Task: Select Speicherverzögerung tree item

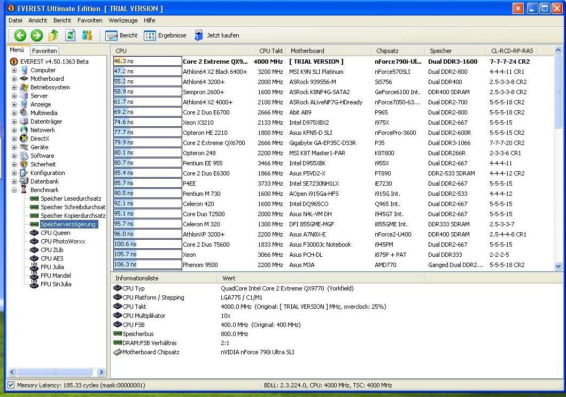Action: pos(68,224)
